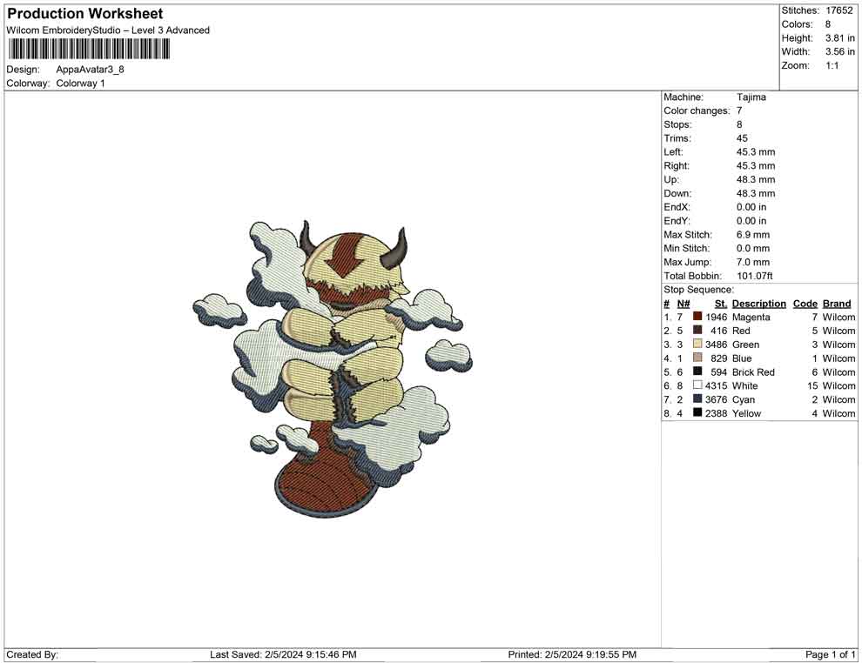Click the 'N#' column header

684,303
